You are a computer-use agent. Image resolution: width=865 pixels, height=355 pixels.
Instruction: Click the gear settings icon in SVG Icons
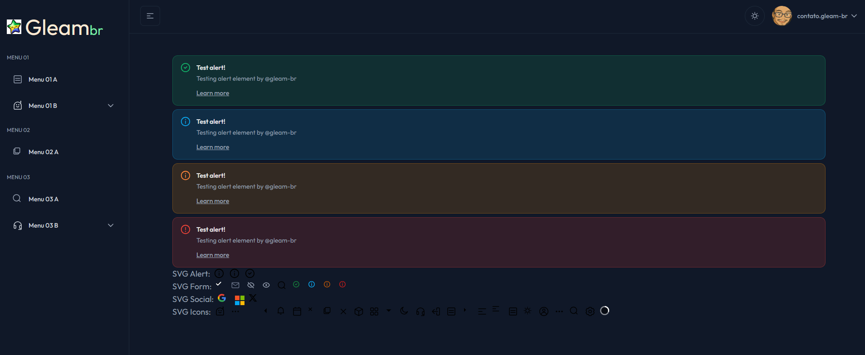590,311
